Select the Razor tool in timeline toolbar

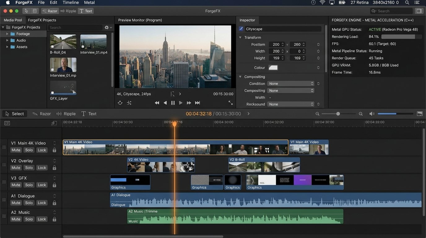[41, 114]
